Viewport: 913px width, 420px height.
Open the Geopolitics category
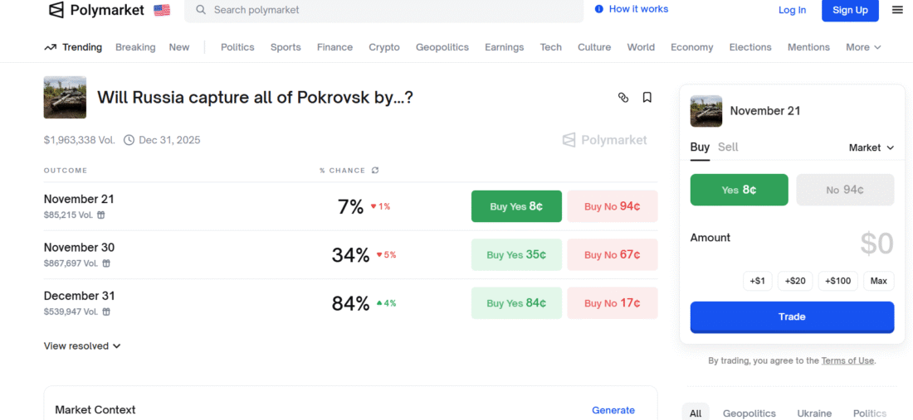(442, 47)
